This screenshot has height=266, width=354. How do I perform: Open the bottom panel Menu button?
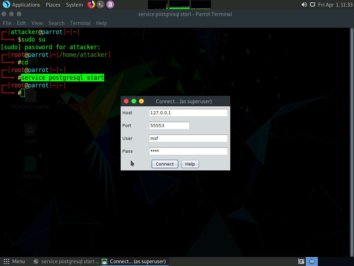pos(14,261)
